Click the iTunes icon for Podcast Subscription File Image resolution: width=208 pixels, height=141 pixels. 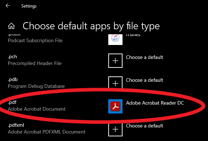pos(115,40)
